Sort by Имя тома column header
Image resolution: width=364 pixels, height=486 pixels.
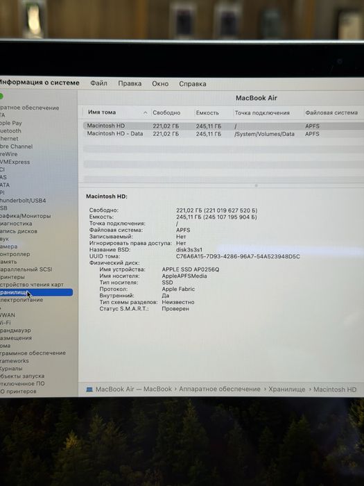tap(102, 112)
